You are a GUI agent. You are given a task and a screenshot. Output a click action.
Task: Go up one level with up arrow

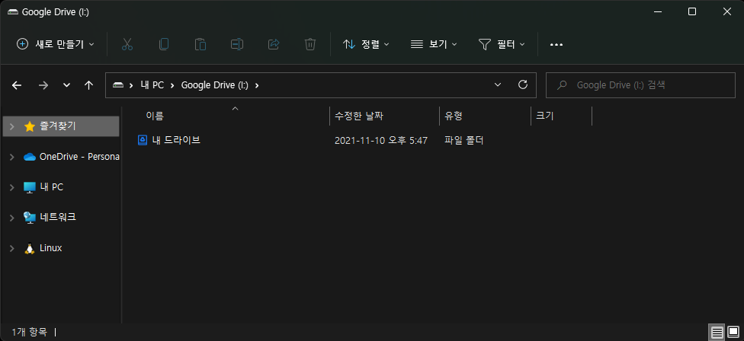[88, 85]
